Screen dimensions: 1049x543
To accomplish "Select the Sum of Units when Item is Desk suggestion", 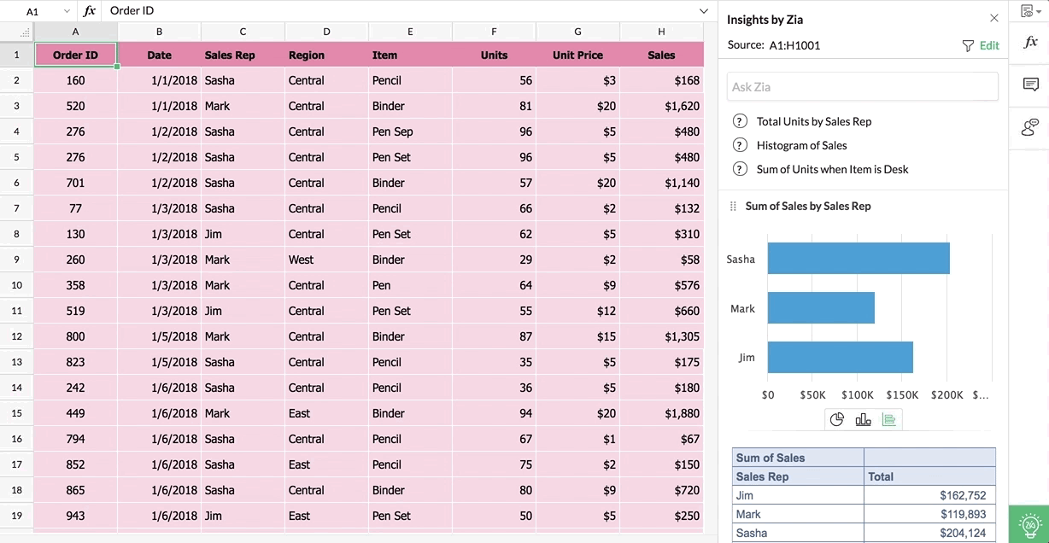I will point(832,169).
